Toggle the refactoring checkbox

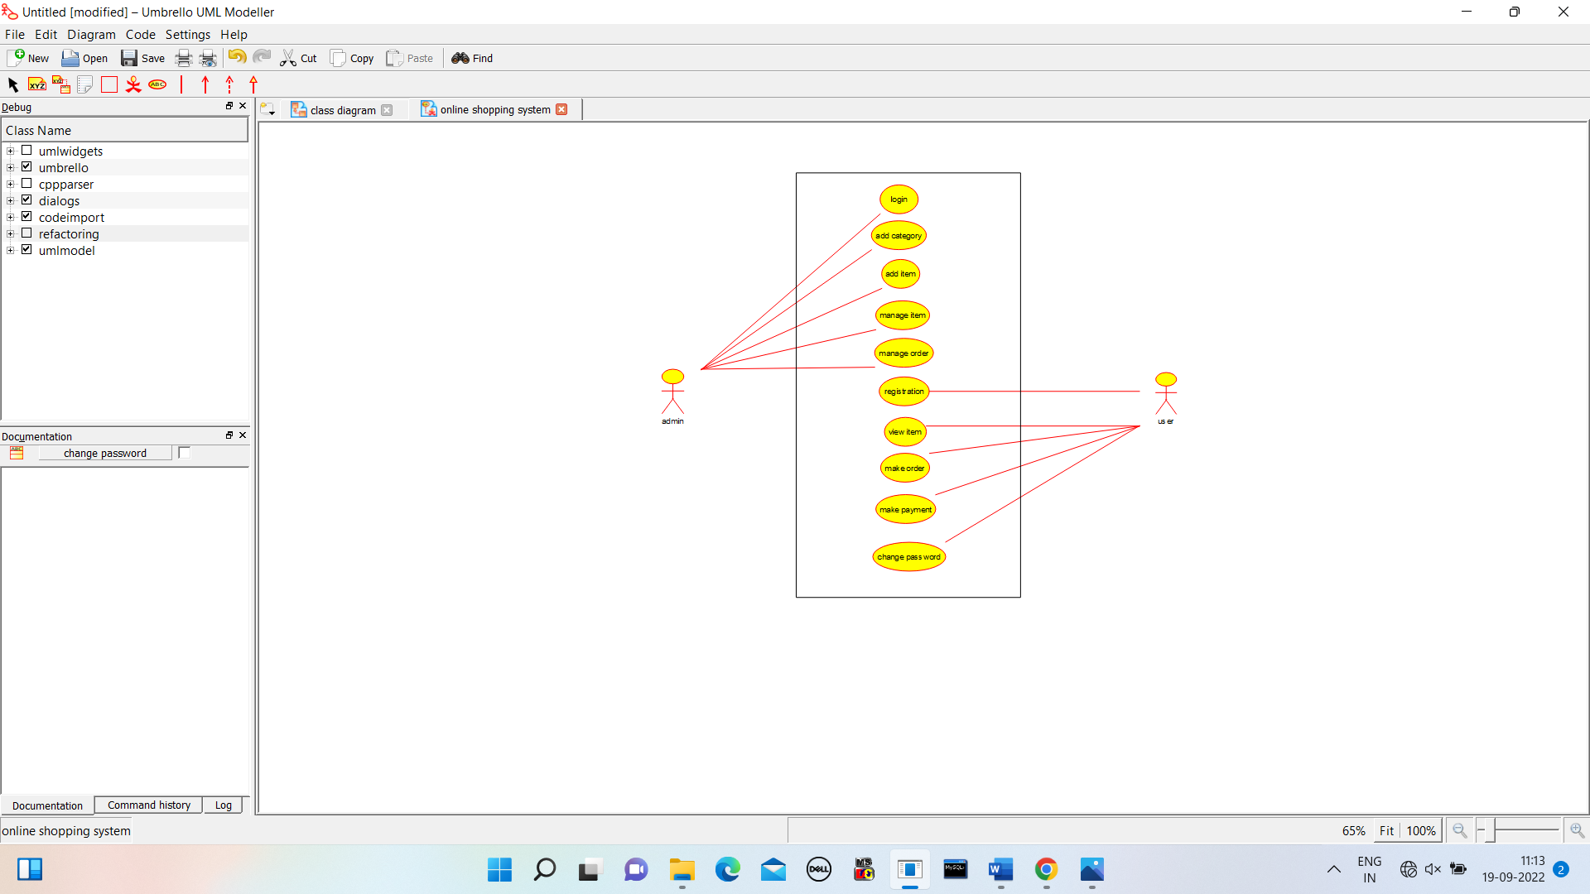(26, 233)
